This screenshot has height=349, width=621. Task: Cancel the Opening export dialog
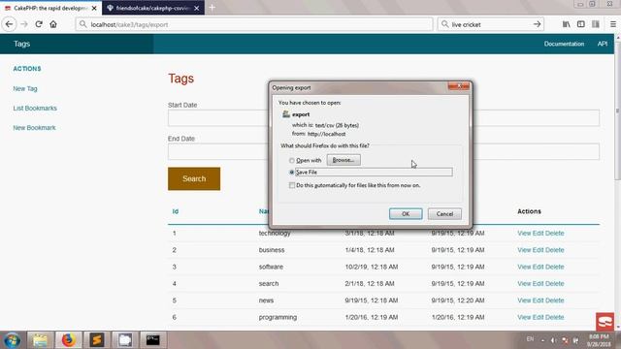[x=444, y=213]
